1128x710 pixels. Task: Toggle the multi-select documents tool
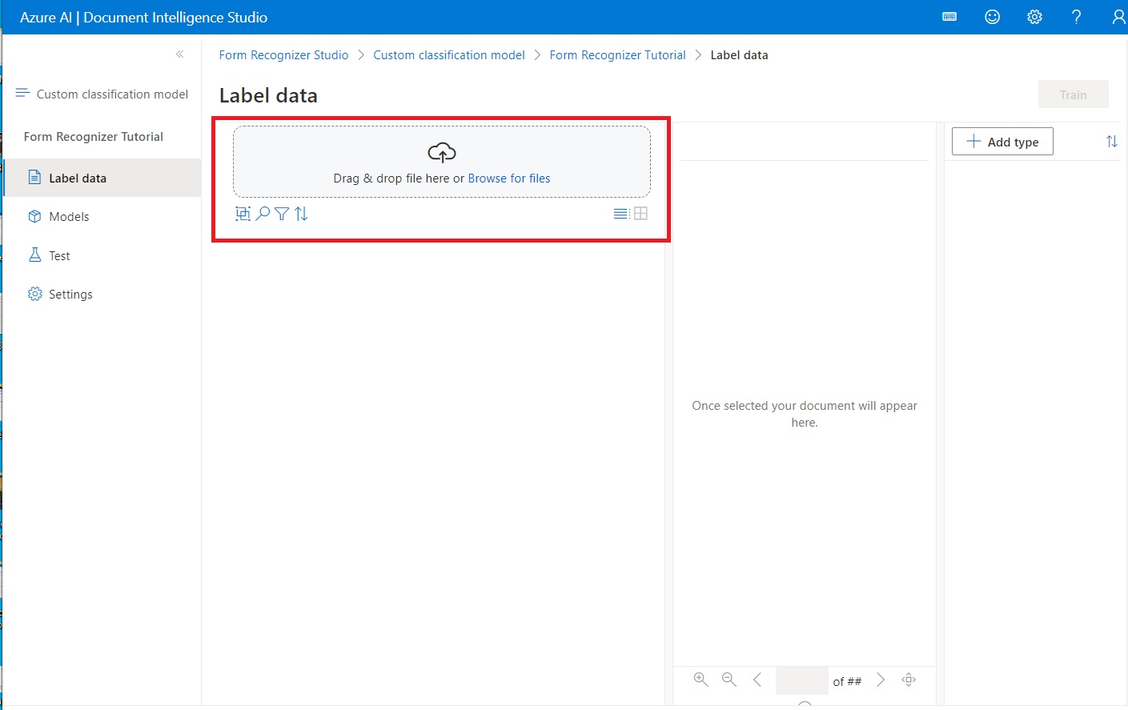pyautogui.click(x=243, y=214)
